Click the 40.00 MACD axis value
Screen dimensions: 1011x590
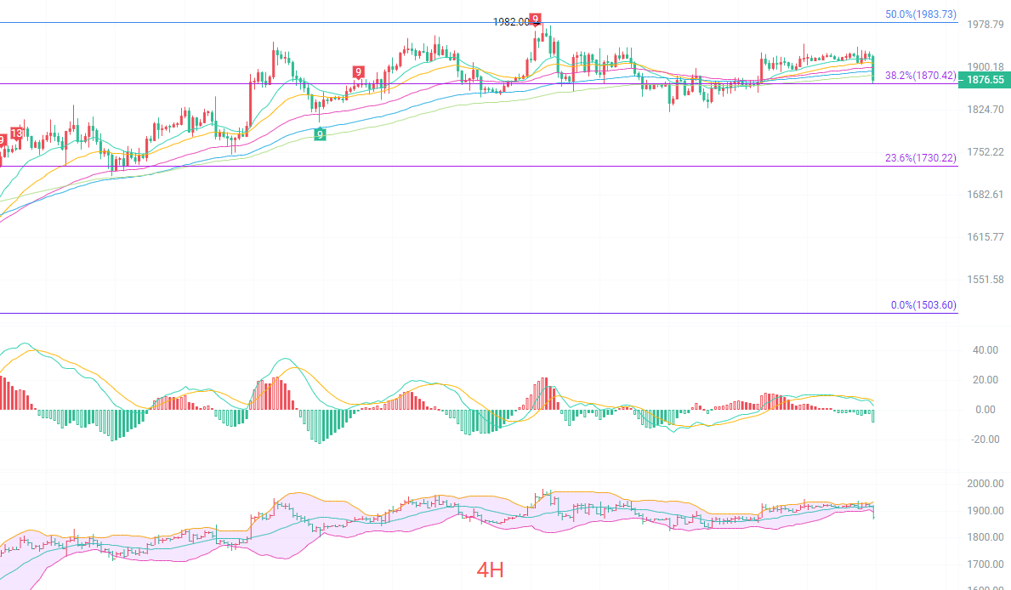tap(985, 350)
